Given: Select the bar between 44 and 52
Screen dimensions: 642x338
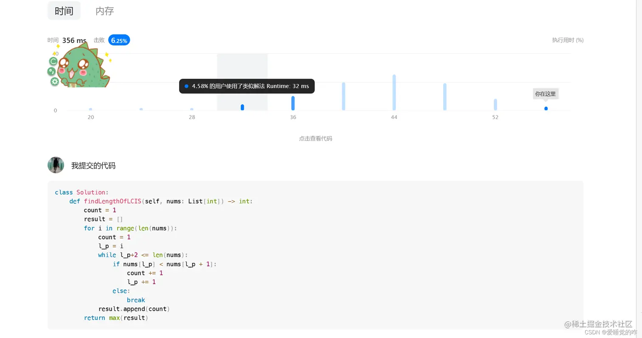Looking at the screenshot, I should click(445, 97).
